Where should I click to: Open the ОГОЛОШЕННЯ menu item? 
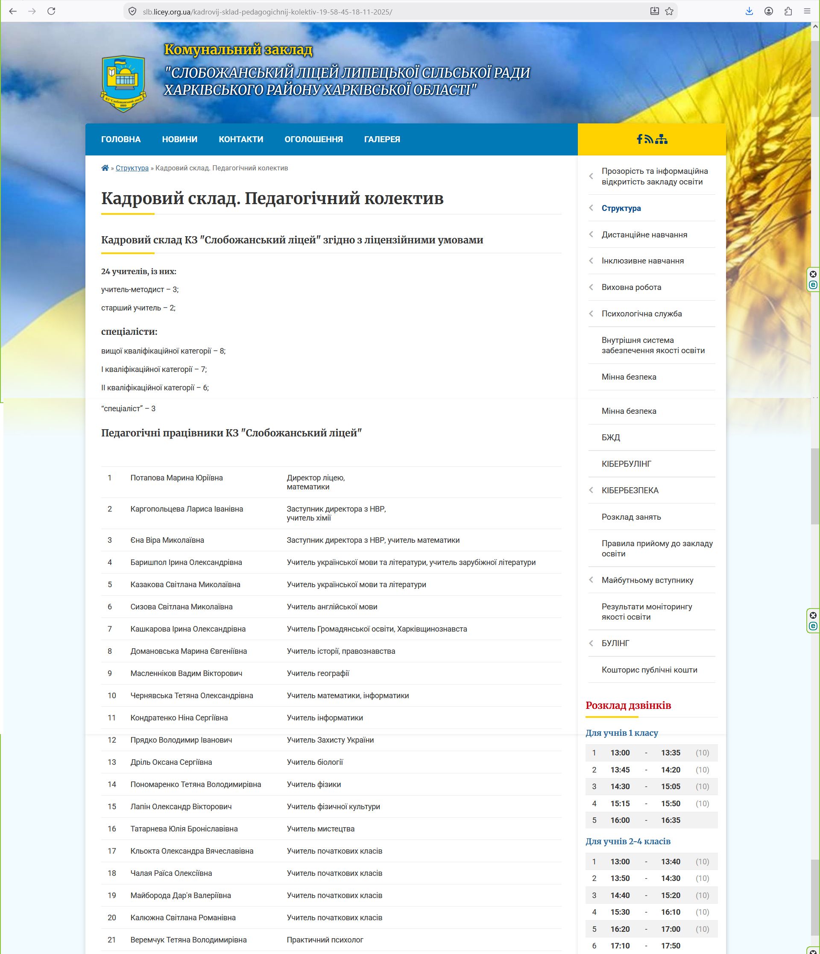[313, 140]
